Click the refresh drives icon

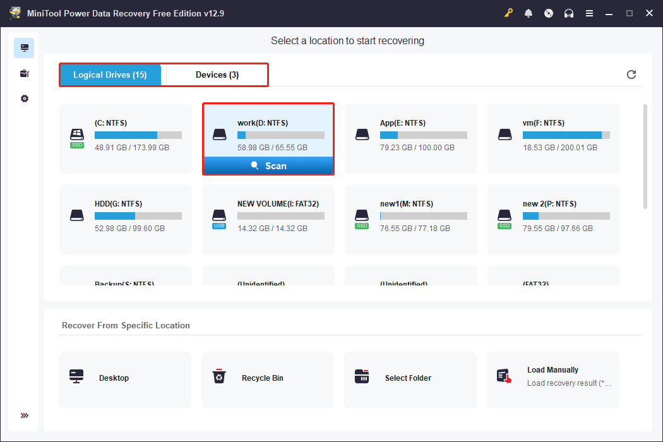coord(631,75)
